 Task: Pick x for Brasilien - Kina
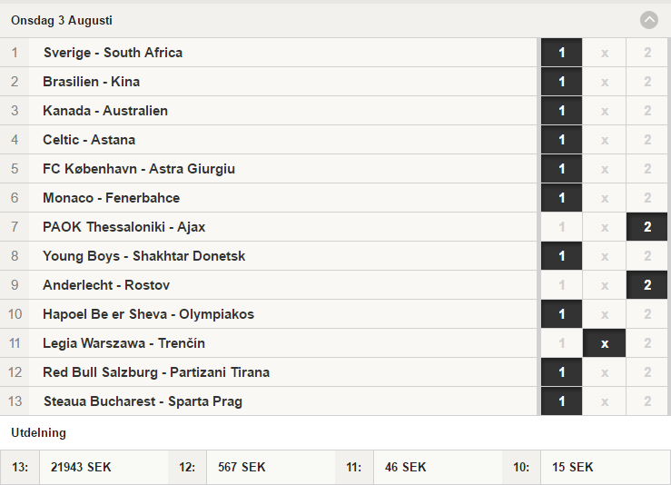pyautogui.click(x=604, y=82)
